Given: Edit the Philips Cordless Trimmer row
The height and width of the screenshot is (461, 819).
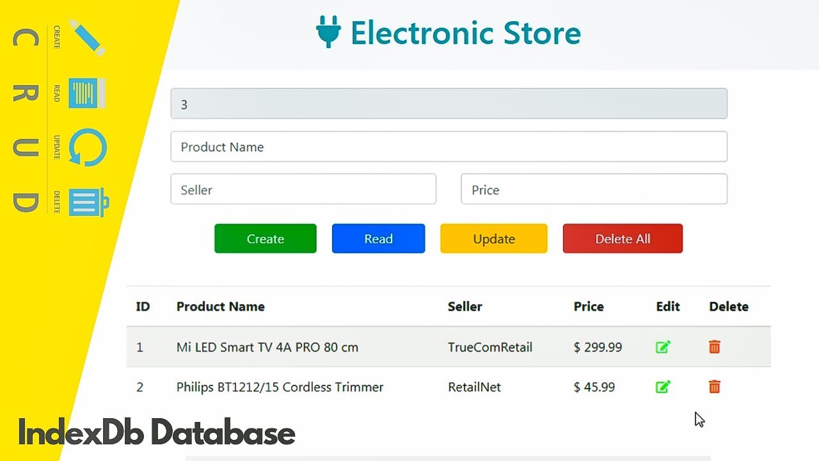Looking at the screenshot, I should tap(663, 387).
